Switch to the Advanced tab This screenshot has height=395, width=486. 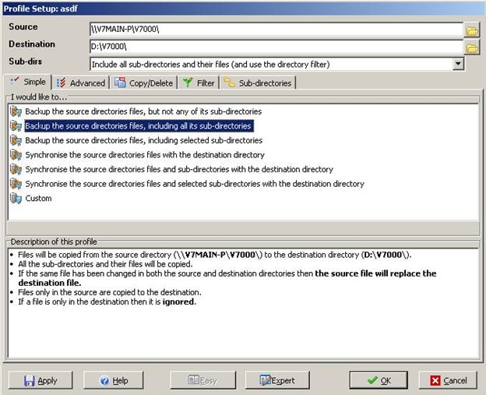(x=81, y=83)
